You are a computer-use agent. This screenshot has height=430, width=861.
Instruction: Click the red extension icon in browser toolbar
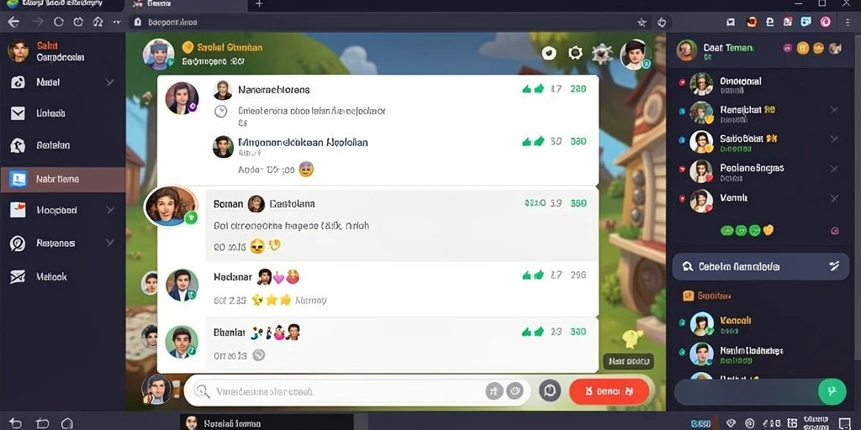(x=752, y=22)
